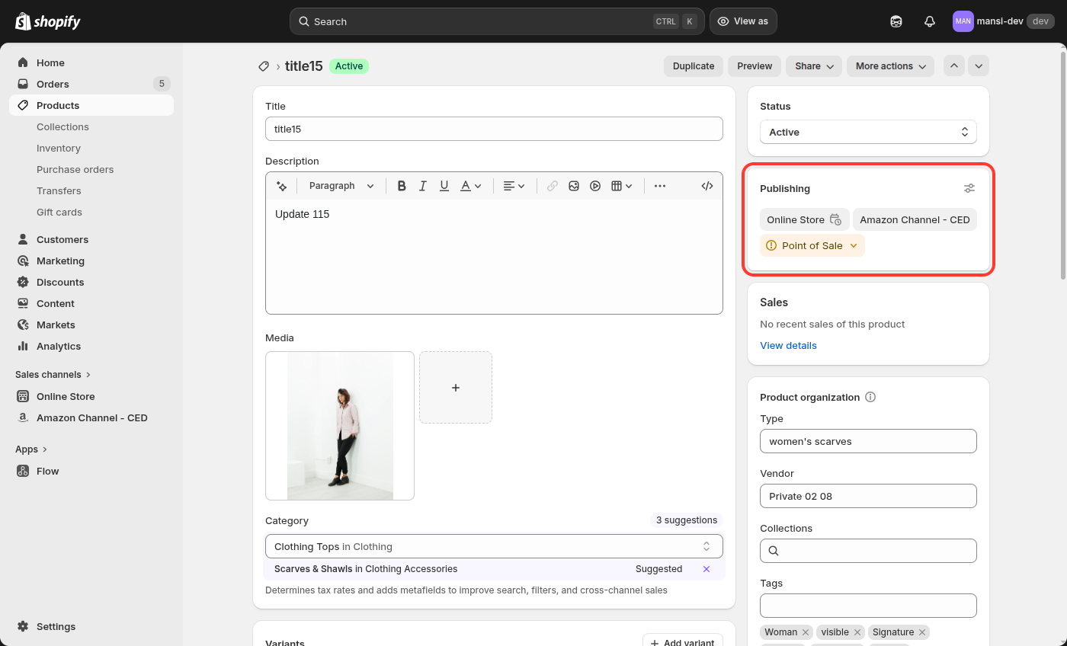Open Purchase orders in sidebar
Viewport: 1067px width, 646px height.
pos(75,169)
